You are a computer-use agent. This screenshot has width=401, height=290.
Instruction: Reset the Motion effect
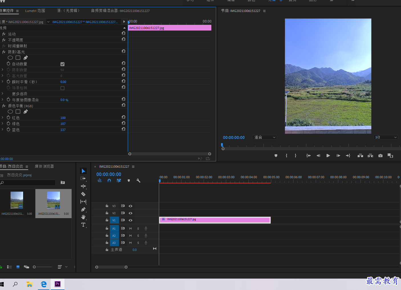click(123, 33)
